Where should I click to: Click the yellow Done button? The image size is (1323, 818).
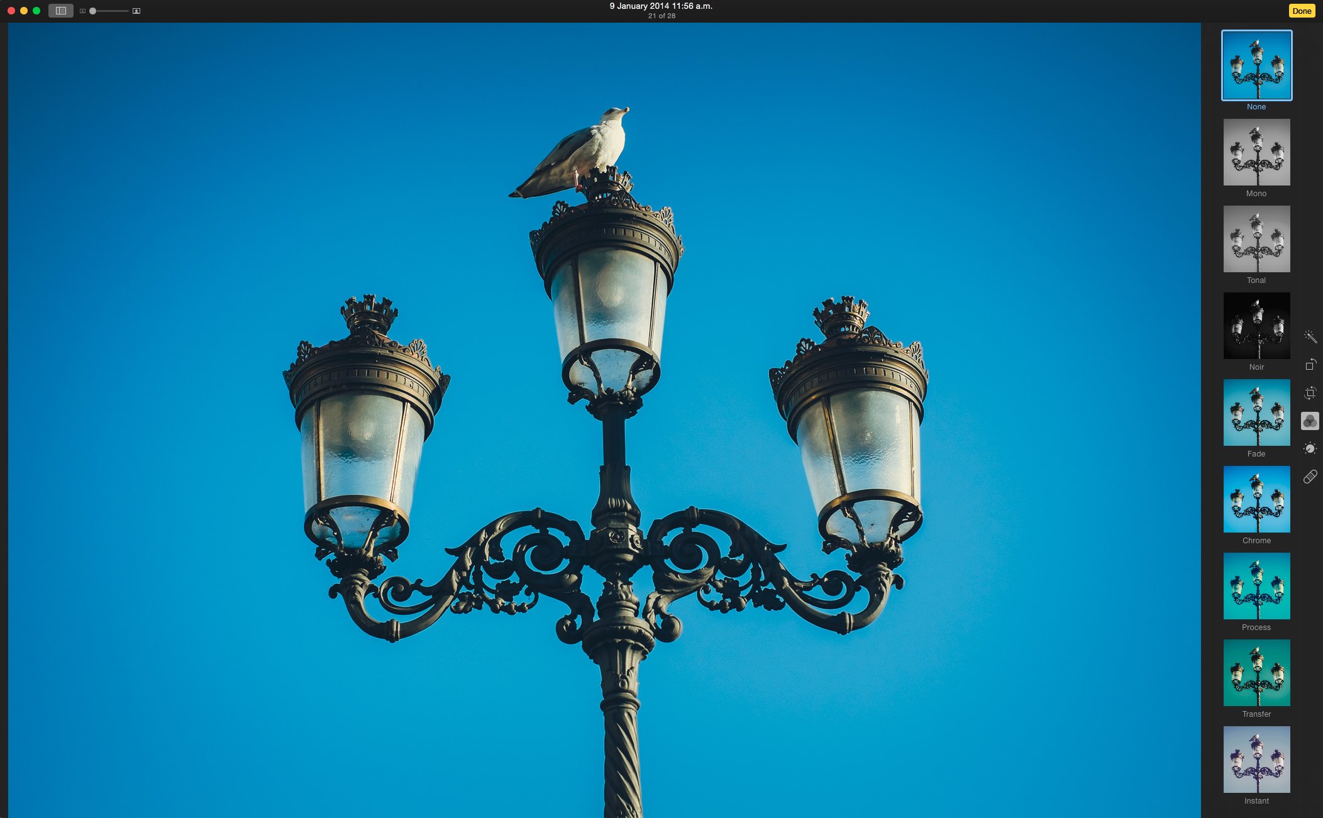[x=1302, y=11]
